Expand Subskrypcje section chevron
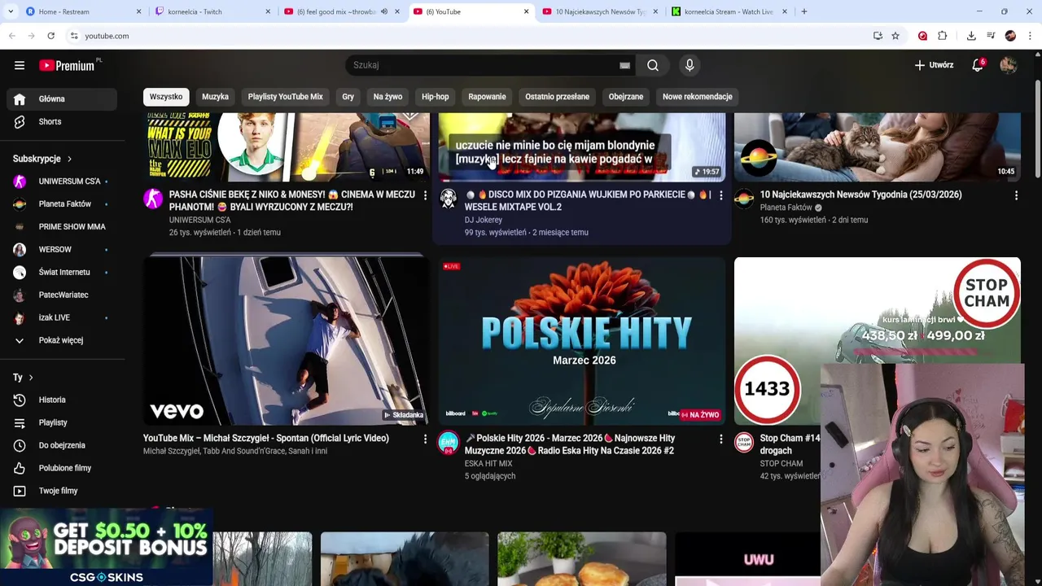 (69, 159)
